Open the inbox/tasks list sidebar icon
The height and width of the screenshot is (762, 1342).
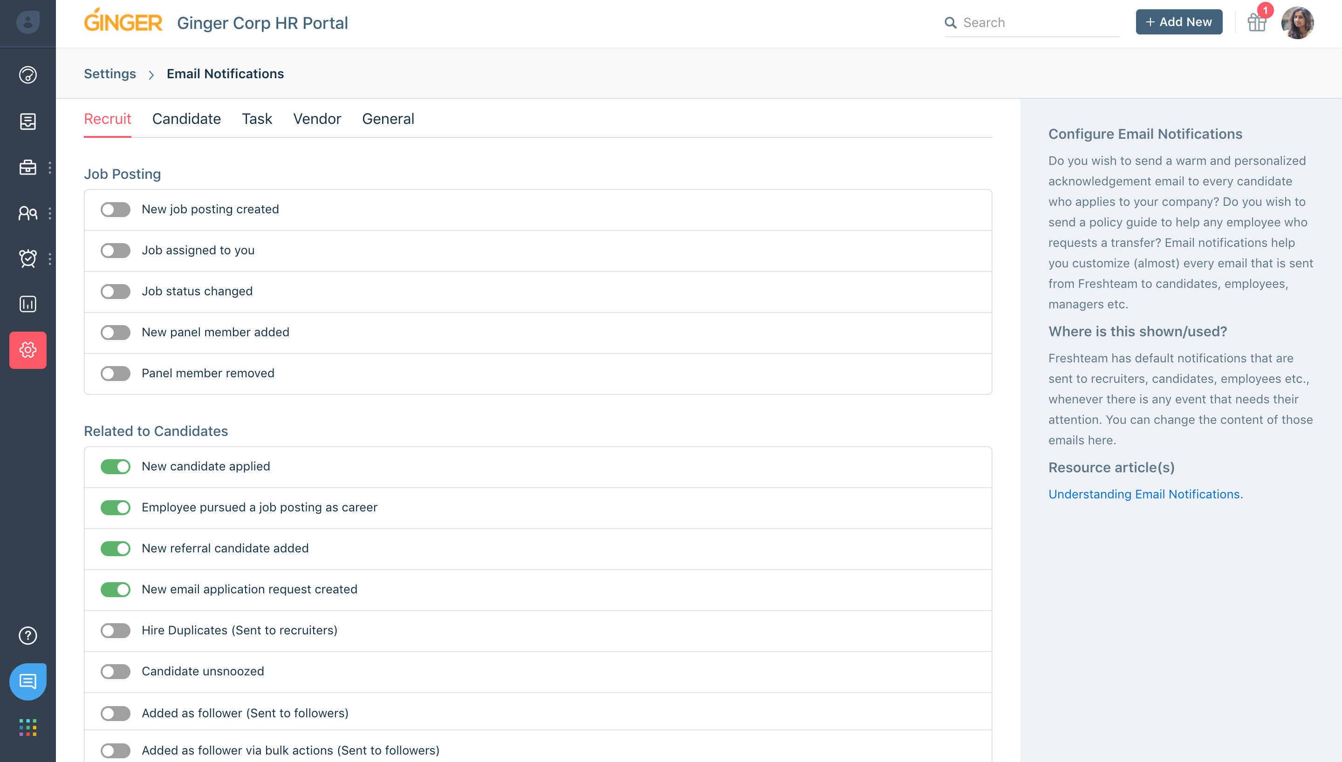click(x=28, y=122)
